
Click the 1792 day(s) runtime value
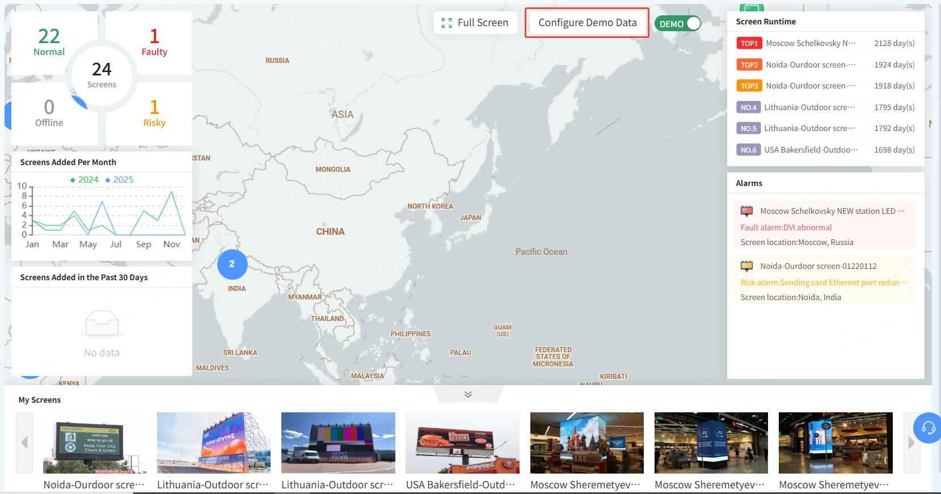pyautogui.click(x=894, y=128)
